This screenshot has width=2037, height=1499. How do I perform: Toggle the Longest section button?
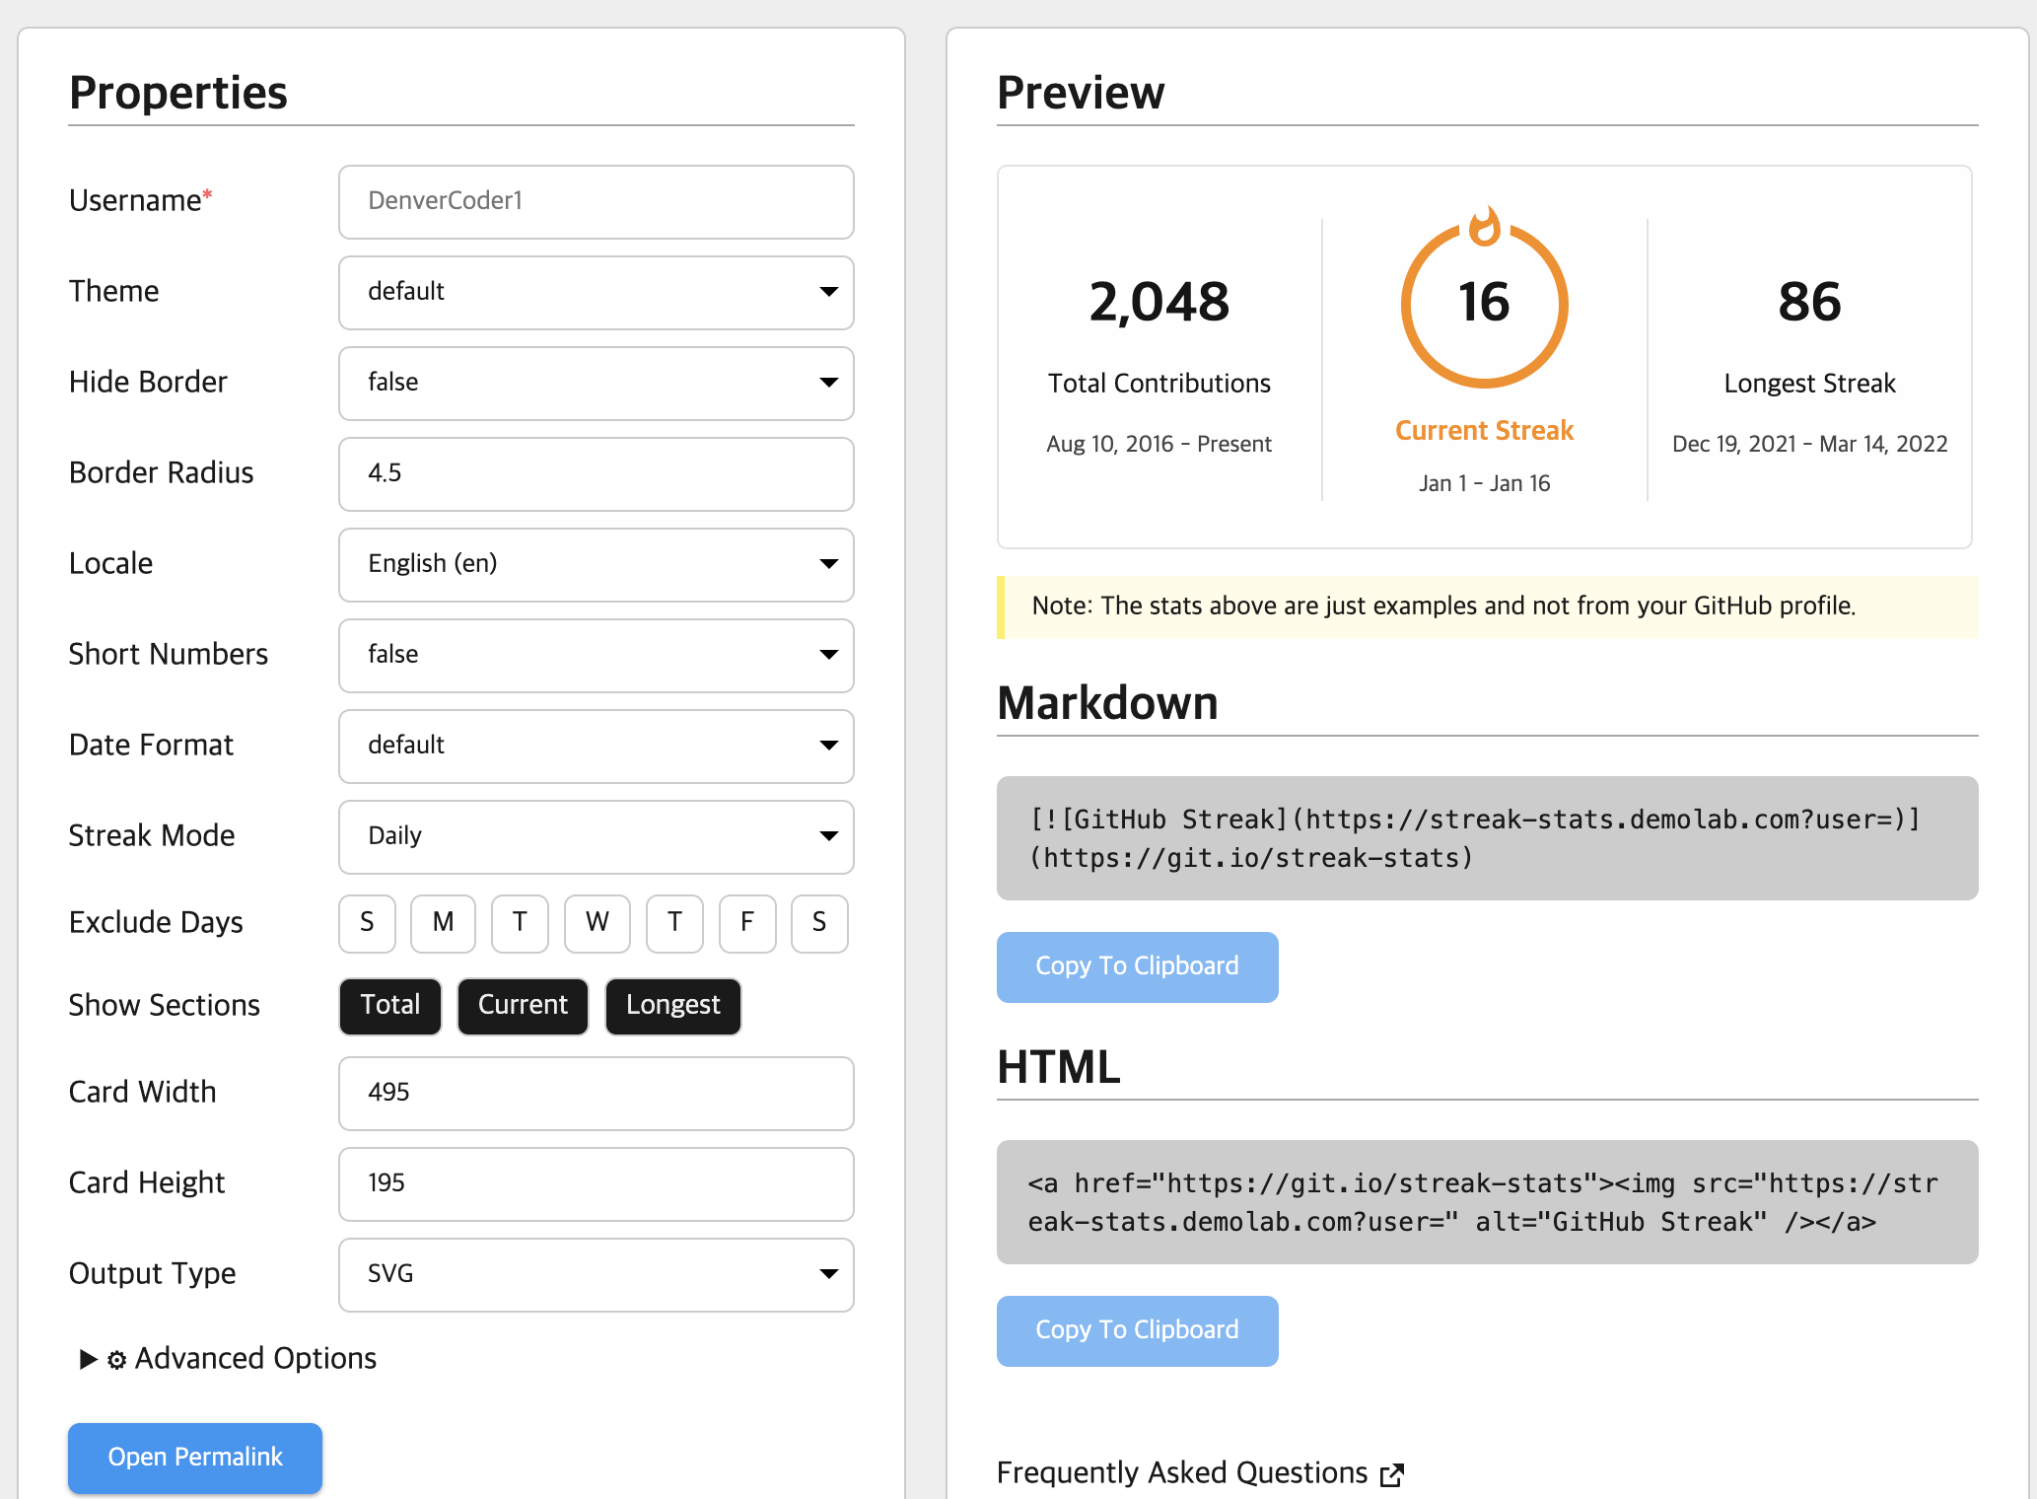[x=672, y=1005]
